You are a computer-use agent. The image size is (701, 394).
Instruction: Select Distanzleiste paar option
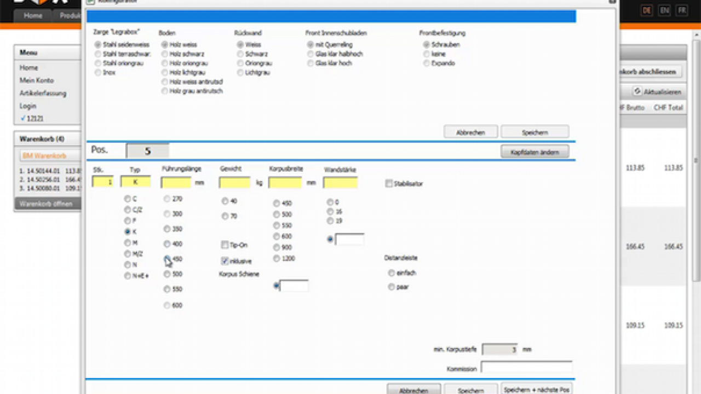(391, 287)
